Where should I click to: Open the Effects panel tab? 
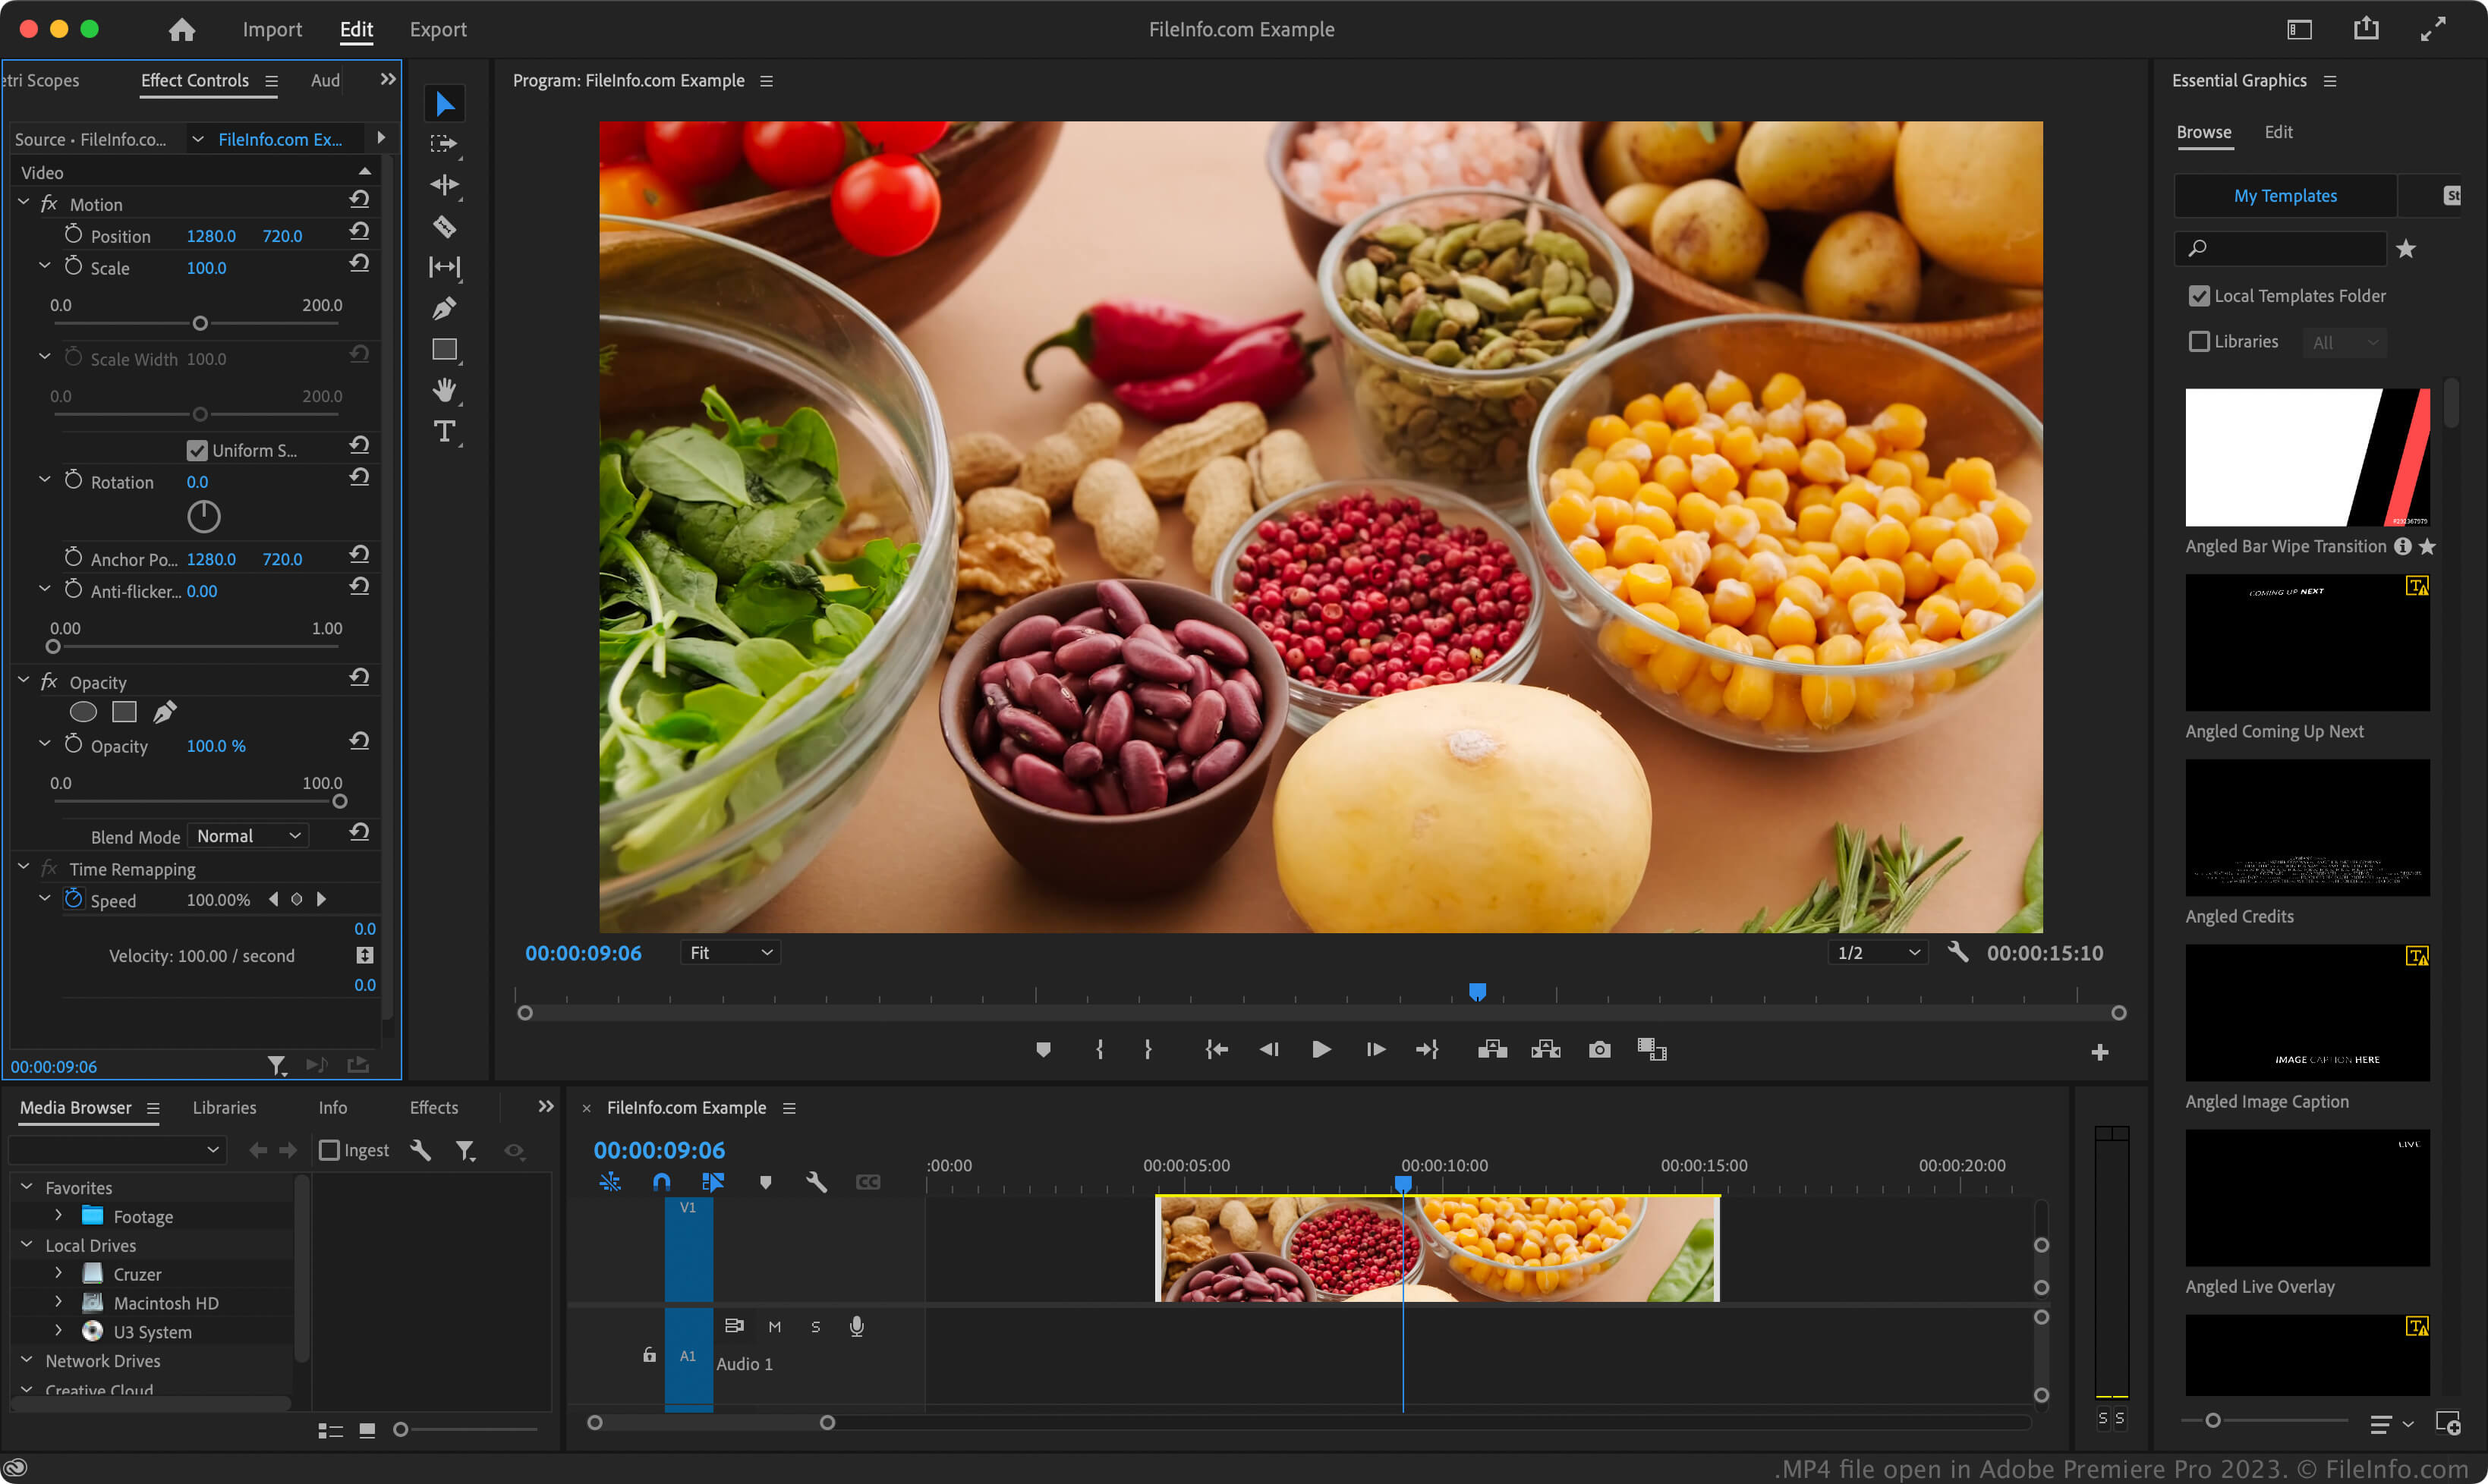click(433, 1107)
